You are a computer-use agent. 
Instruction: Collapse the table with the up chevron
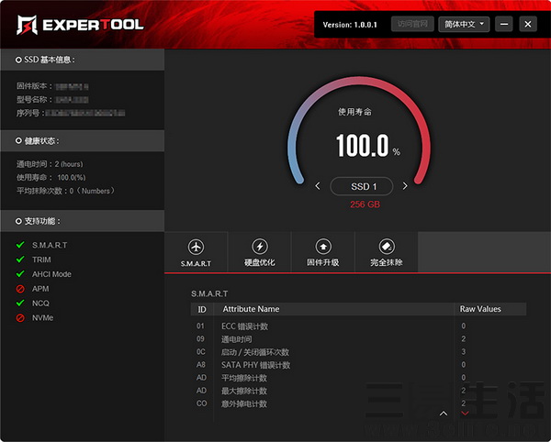(444, 414)
